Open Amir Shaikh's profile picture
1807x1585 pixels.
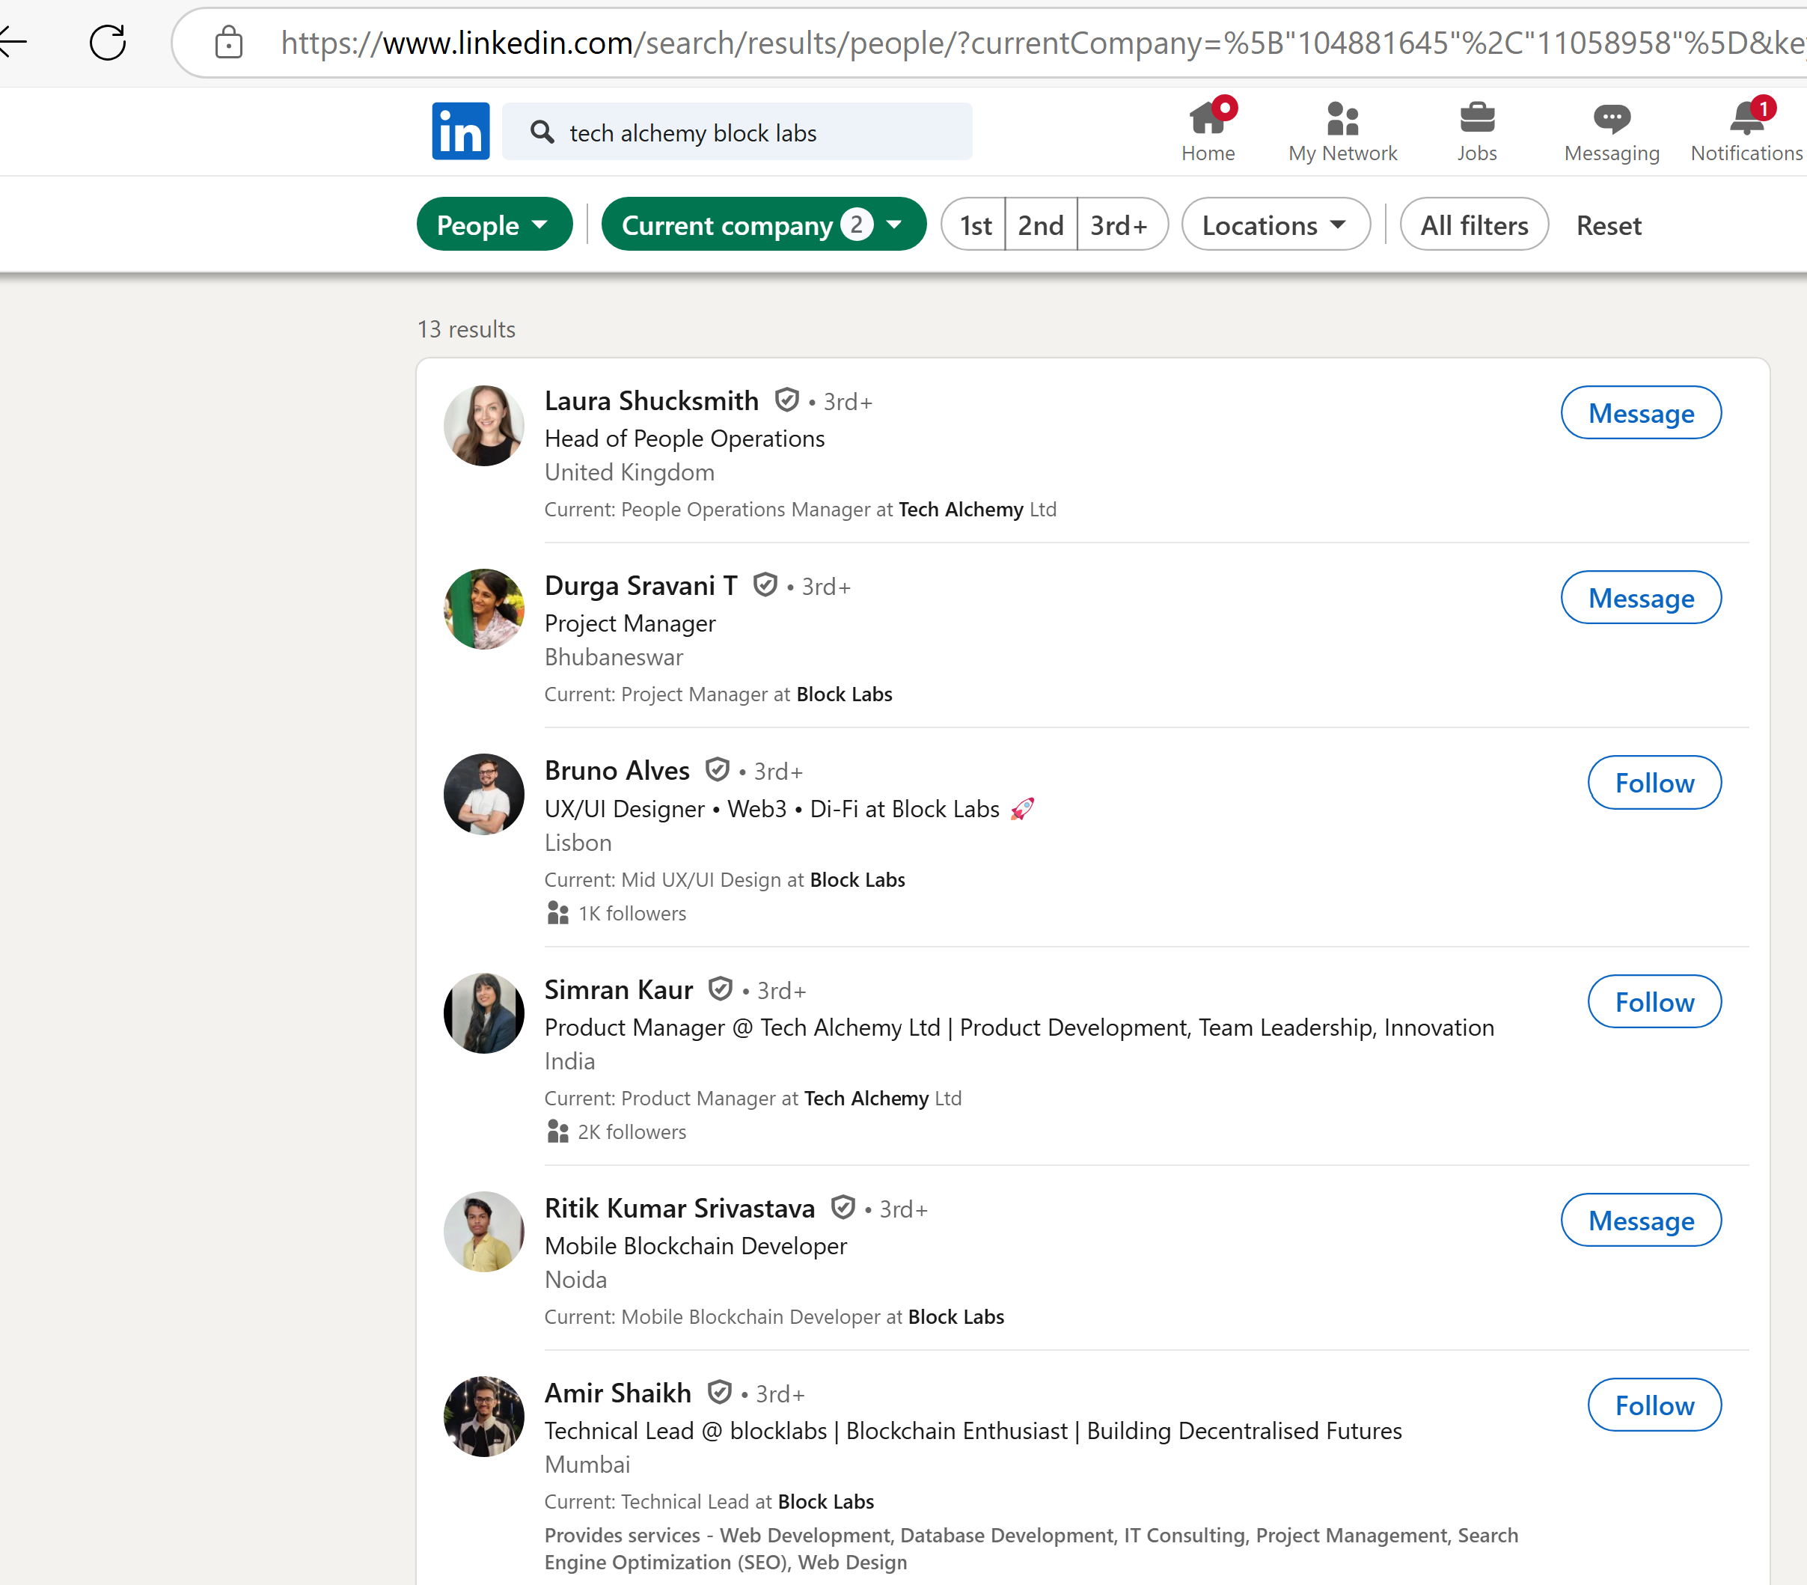[x=483, y=1417]
